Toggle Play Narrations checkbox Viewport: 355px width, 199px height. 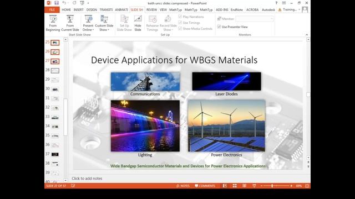point(180,17)
